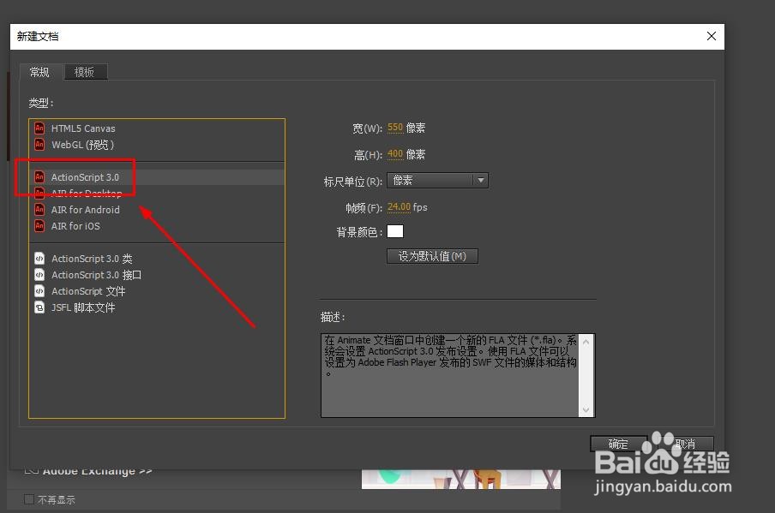This screenshot has height=513, width=775.
Task: Select the ActionScript 3.0 类 file icon
Action: coord(39,259)
